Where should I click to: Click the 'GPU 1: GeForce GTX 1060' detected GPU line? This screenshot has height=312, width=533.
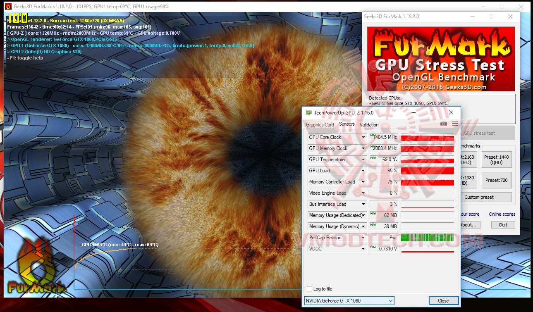point(408,103)
